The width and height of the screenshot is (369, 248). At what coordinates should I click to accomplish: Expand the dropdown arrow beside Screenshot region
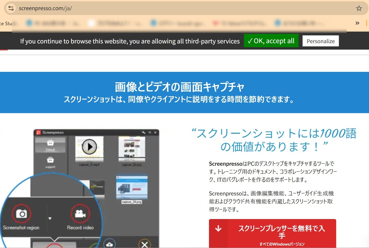click(50, 219)
